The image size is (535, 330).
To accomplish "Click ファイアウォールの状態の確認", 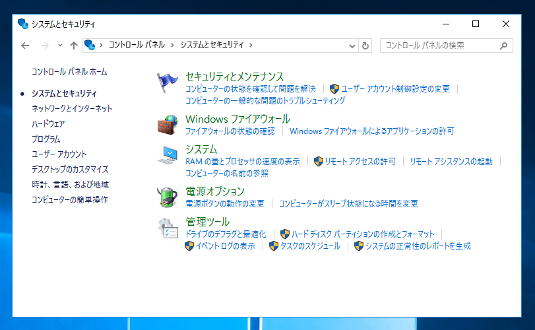I will tap(230, 131).
